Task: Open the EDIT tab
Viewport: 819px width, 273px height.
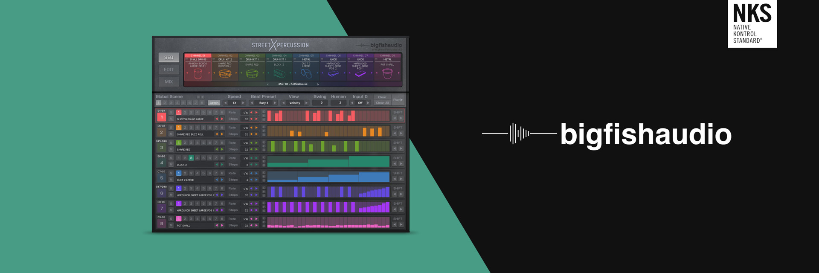Action: pos(168,70)
